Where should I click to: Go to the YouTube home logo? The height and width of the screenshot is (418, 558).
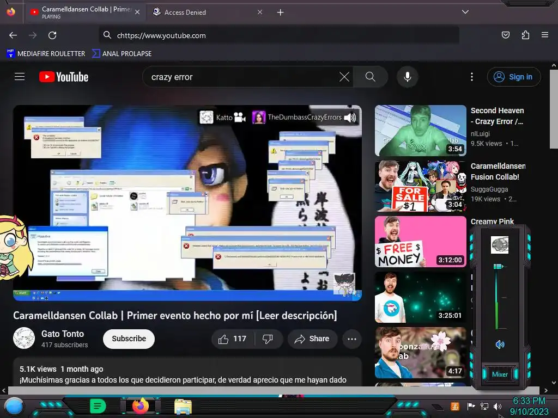(x=64, y=77)
